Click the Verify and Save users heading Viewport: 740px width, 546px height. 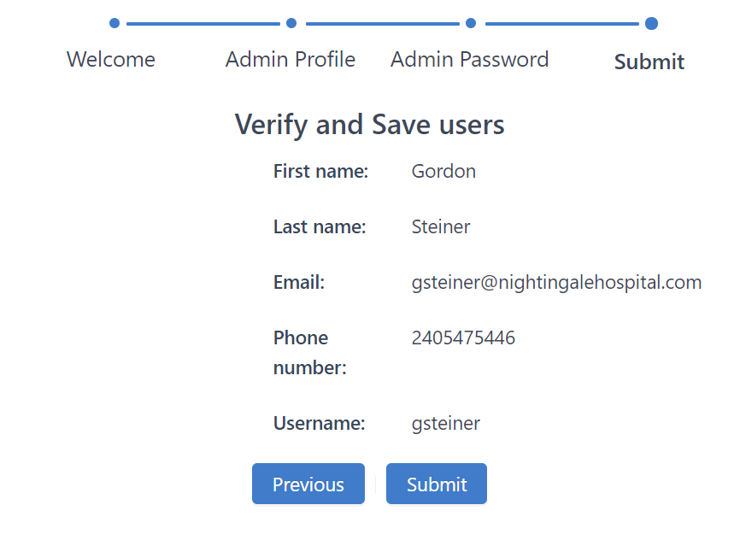pos(370,125)
